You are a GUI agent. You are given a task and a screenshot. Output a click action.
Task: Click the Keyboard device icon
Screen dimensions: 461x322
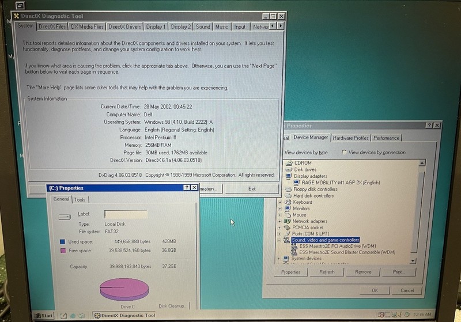click(x=288, y=202)
